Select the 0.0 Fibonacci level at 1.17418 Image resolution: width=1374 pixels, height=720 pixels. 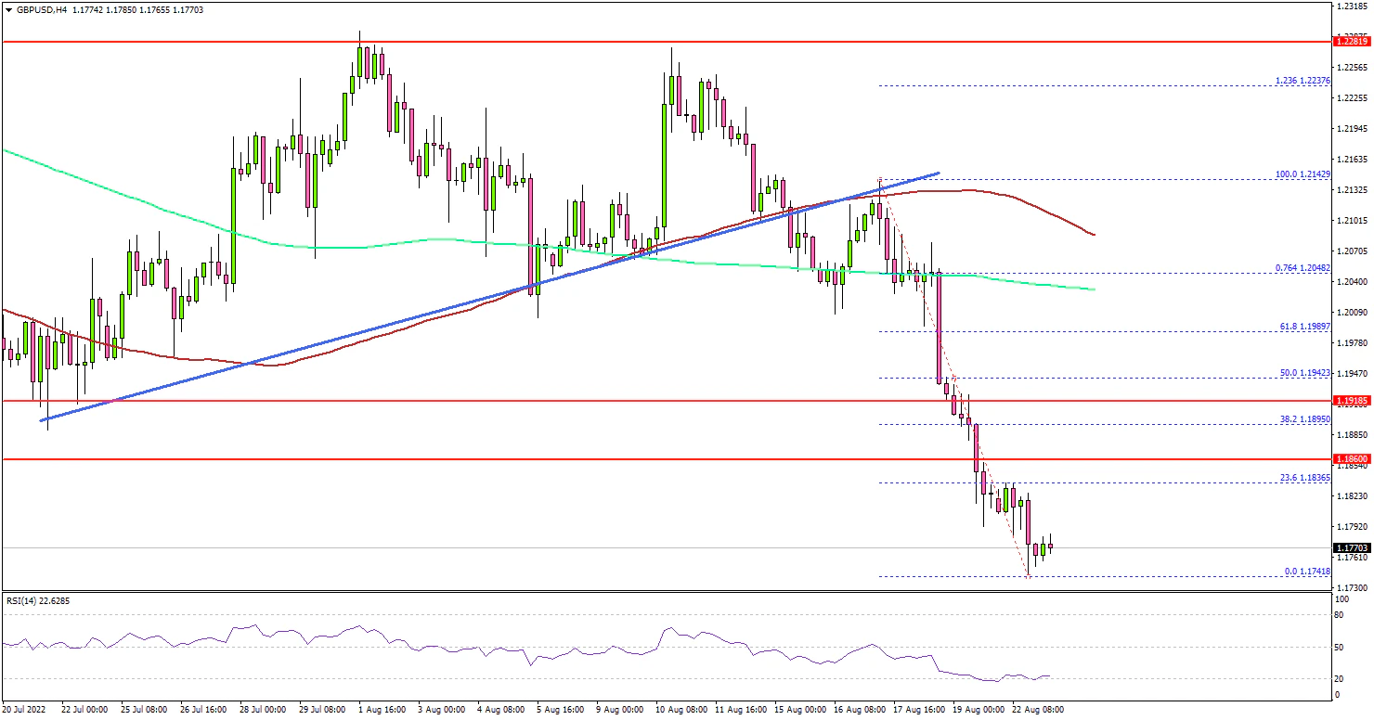(1305, 572)
